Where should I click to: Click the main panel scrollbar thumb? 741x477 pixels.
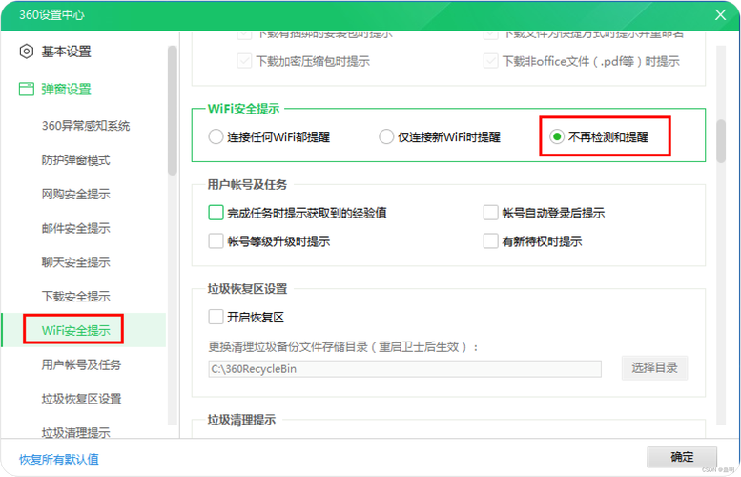721,141
